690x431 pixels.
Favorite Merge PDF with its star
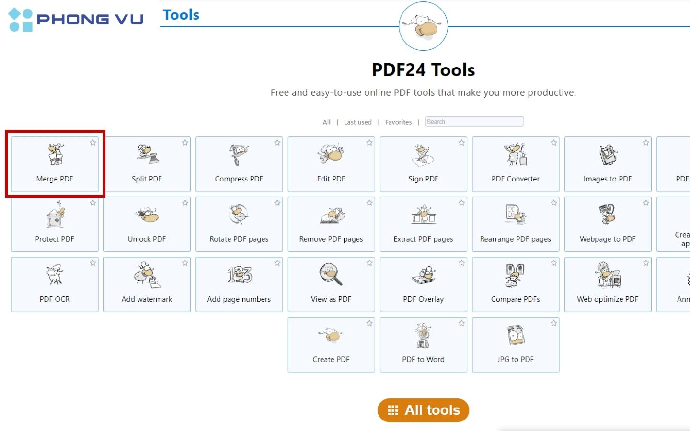pyautogui.click(x=93, y=143)
